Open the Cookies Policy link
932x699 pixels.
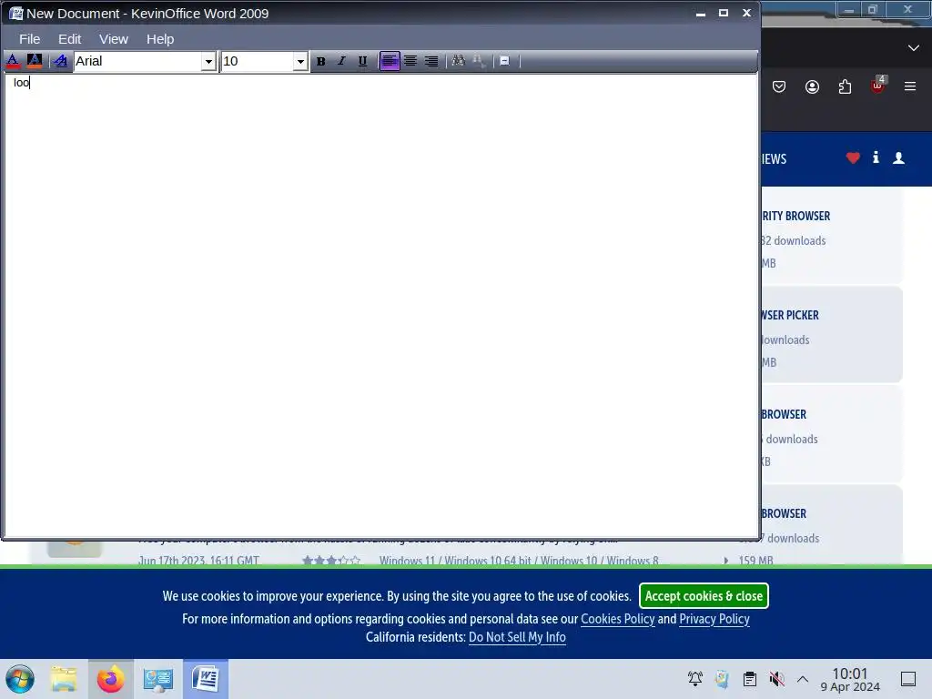[x=618, y=619]
